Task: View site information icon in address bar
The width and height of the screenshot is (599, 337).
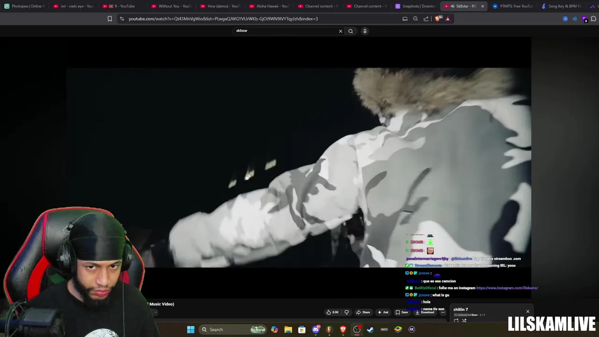Action: [x=122, y=19]
